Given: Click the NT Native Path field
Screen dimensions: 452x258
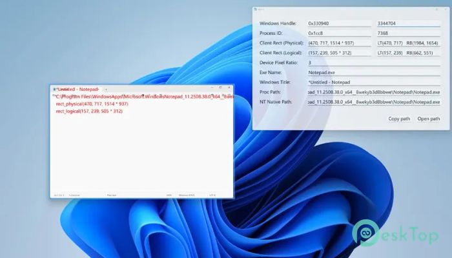Looking at the screenshot, I should tap(374, 102).
